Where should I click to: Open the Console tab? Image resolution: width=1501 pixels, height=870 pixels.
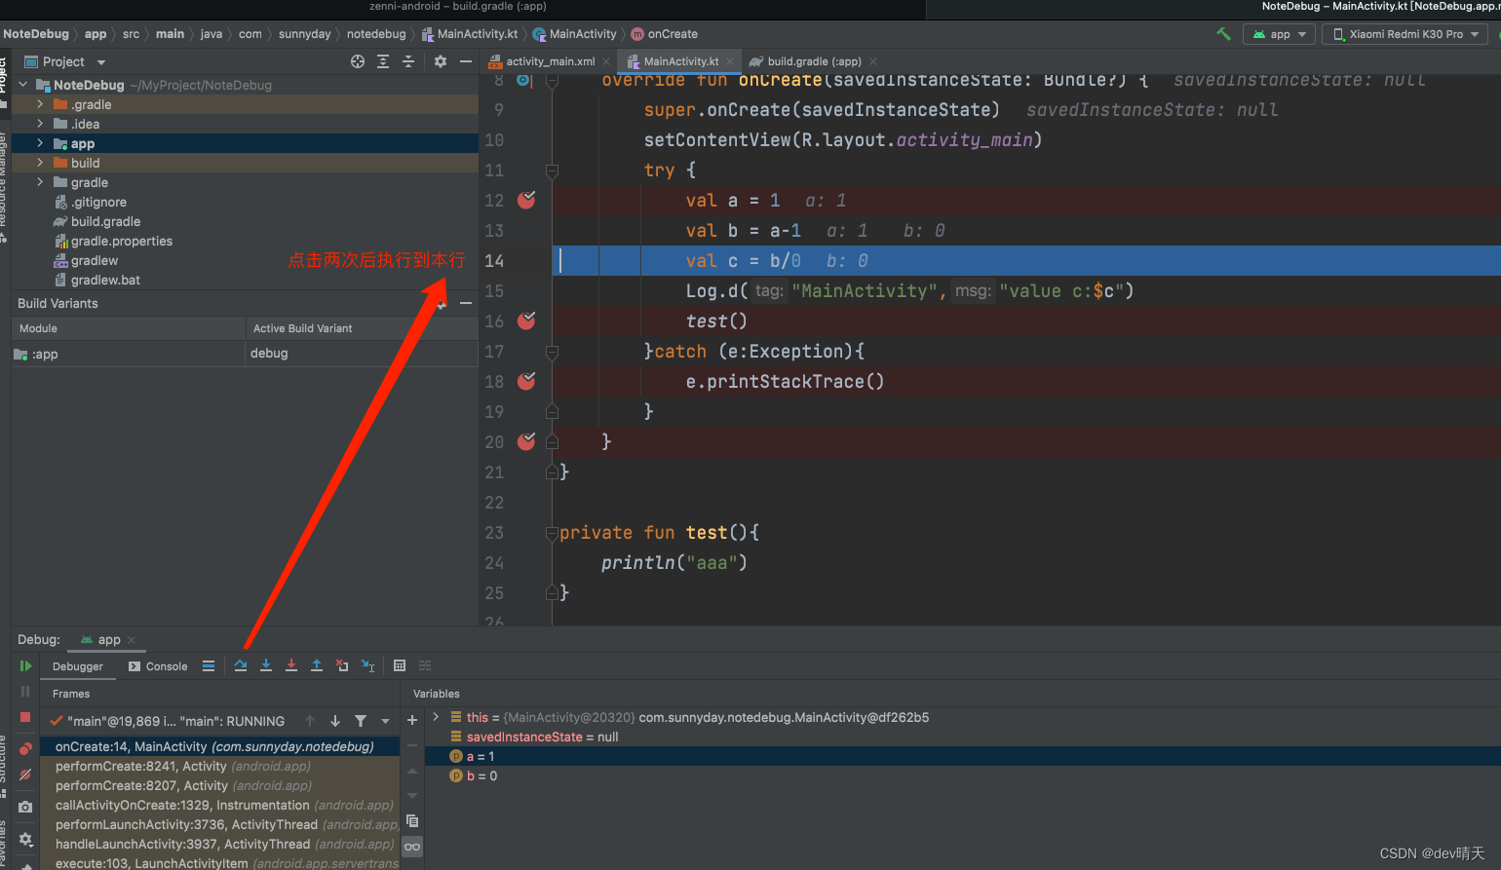coord(158,666)
